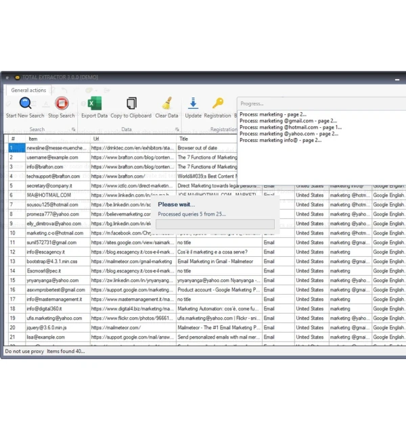Expand the Data group dialog launcher
The height and width of the screenshot is (430, 406).
[x=177, y=129]
